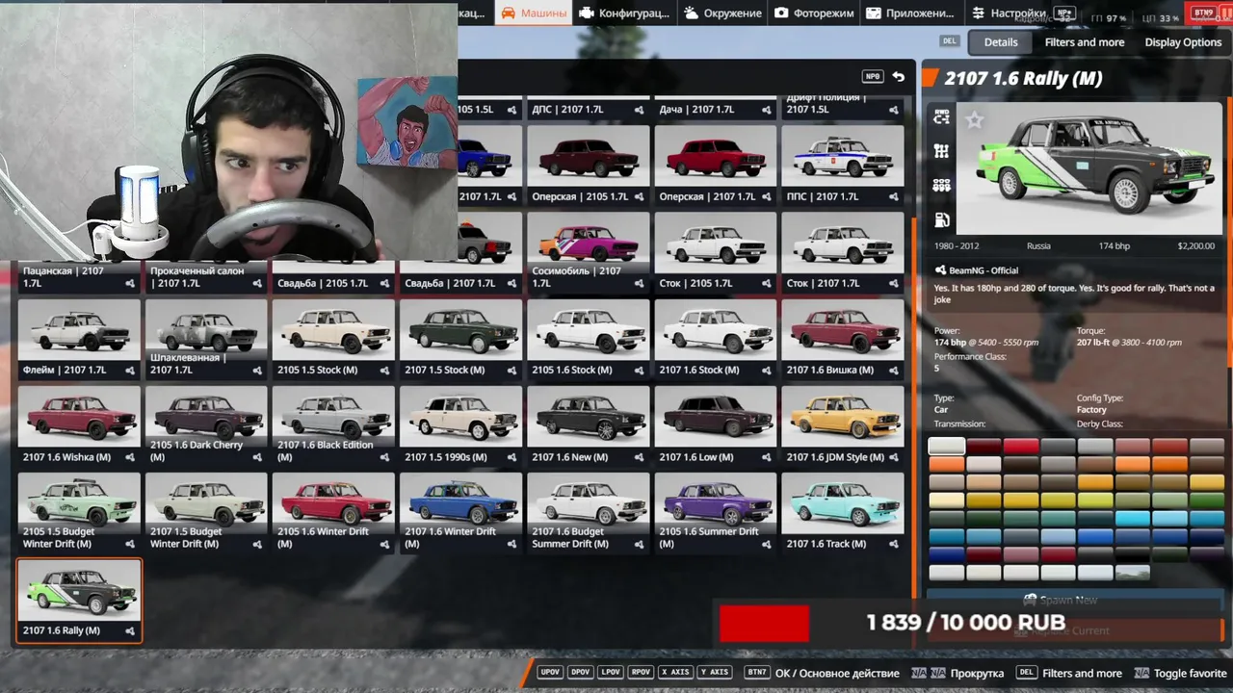
Task: Select the 2107 1.6 Wishka (M) tile
Action: point(79,426)
